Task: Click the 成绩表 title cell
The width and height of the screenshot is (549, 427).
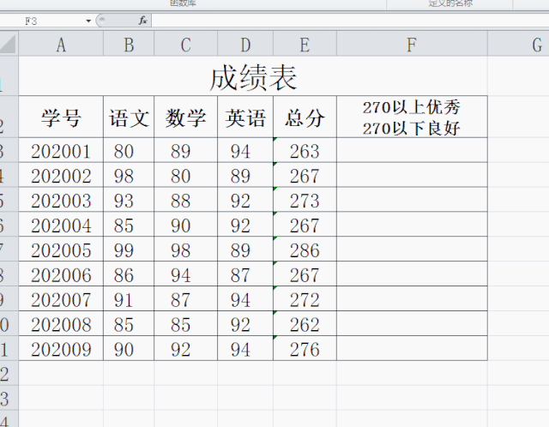Action: tap(253, 76)
